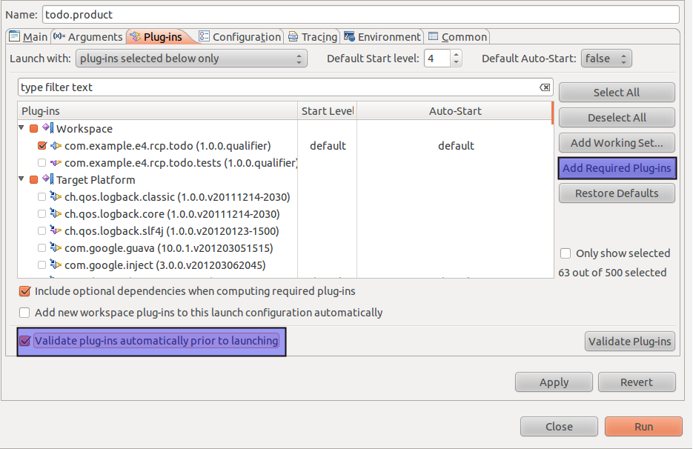
Task: Enable Only show selected checkbox
Action: tap(566, 253)
